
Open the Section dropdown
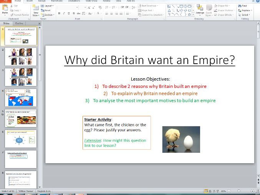point(48,15)
